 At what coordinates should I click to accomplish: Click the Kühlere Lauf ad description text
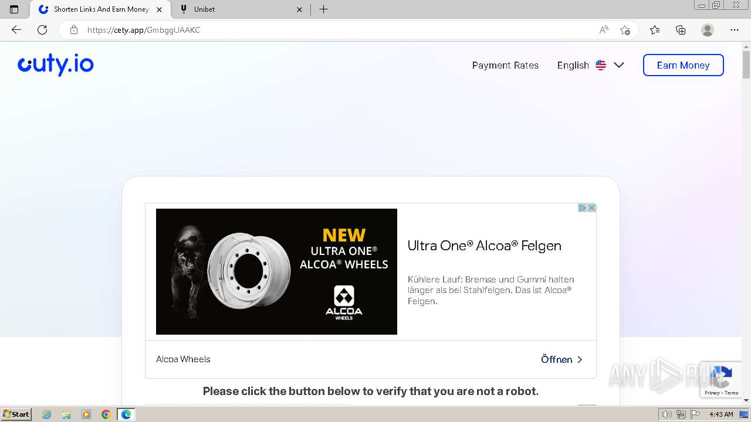tap(491, 290)
